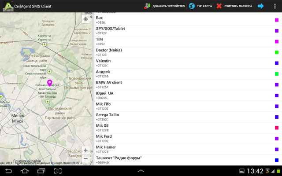Tap the green color swatch for Doctor (Nokia)

pos(277,52)
